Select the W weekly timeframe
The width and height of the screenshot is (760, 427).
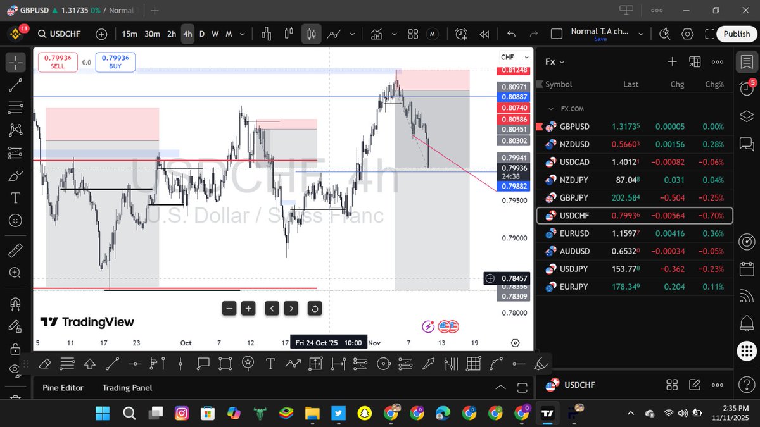click(x=215, y=34)
